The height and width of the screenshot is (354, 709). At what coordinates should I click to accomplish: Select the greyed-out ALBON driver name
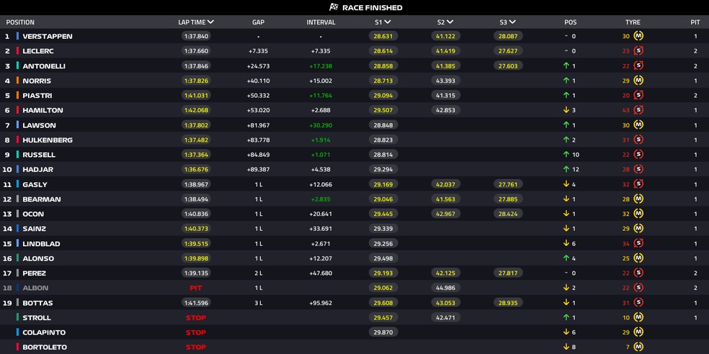click(35, 288)
